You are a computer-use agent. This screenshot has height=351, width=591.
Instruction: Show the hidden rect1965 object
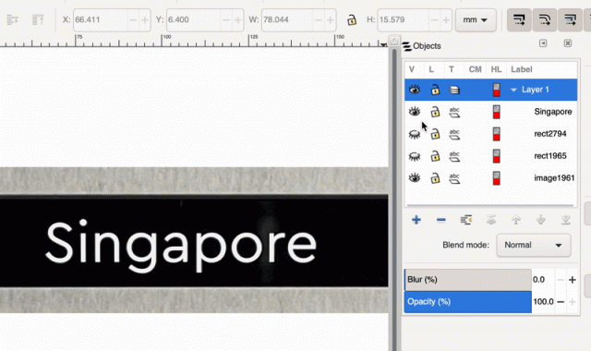coord(415,156)
